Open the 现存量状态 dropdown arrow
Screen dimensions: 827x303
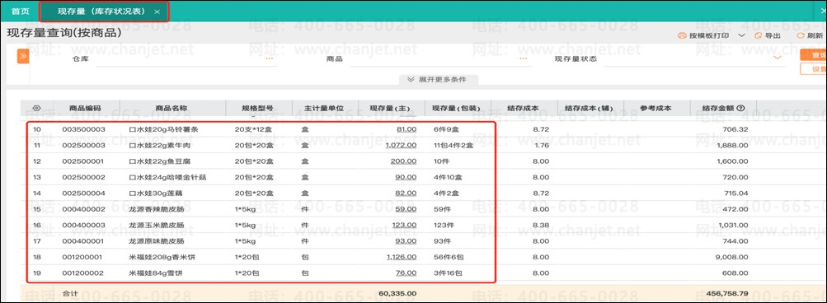tap(777, 58)
